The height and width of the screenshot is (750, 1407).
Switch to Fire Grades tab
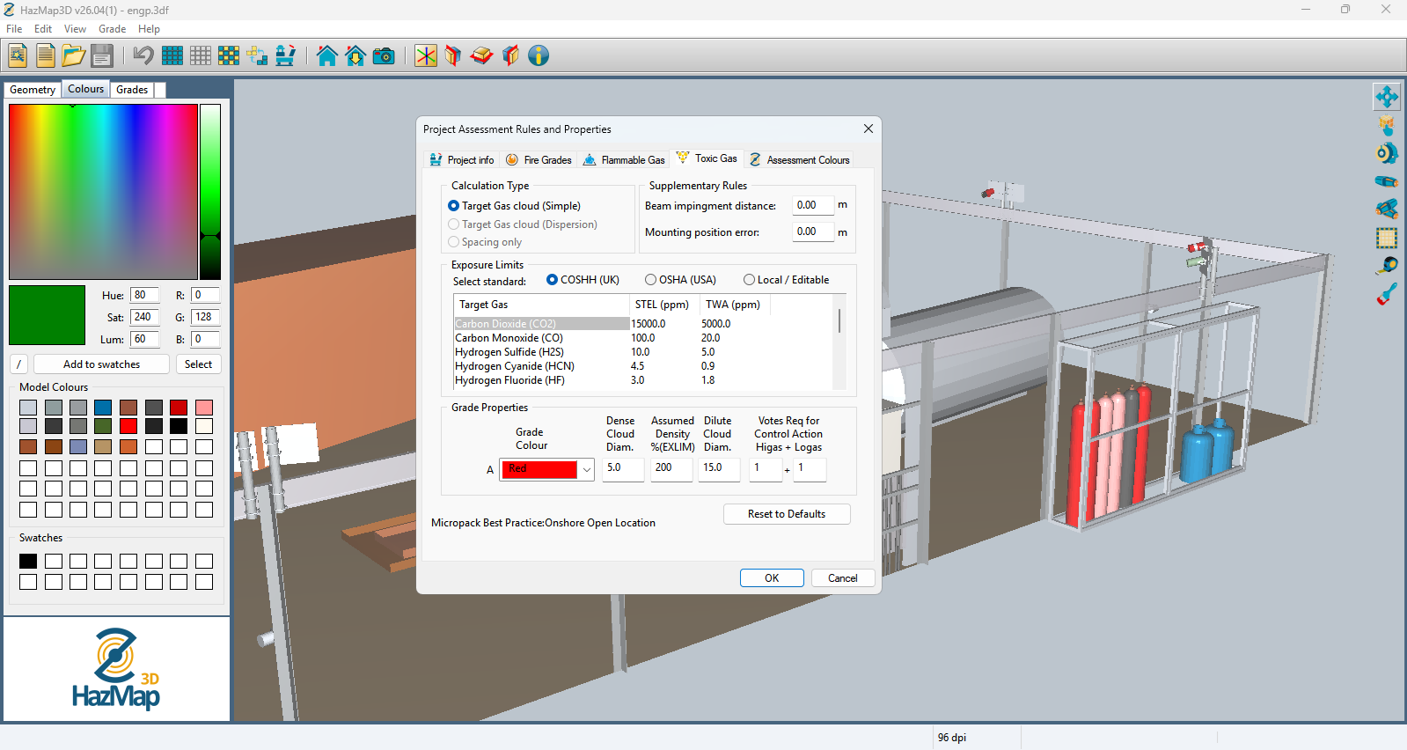539,160
